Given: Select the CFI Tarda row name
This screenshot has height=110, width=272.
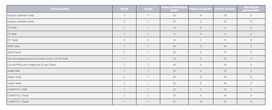Looking at the screenshot, I should coord(13,40).
